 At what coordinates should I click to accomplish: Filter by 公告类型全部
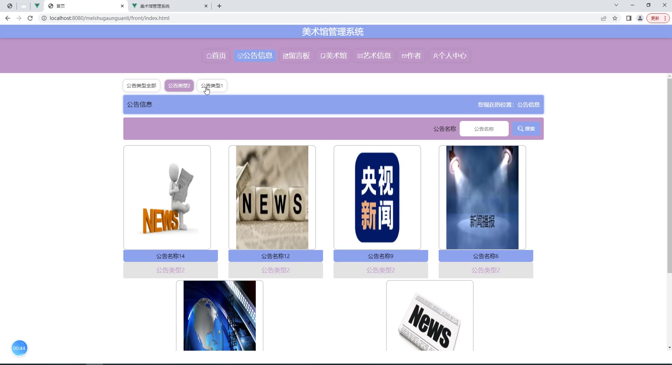pos(142,86)
